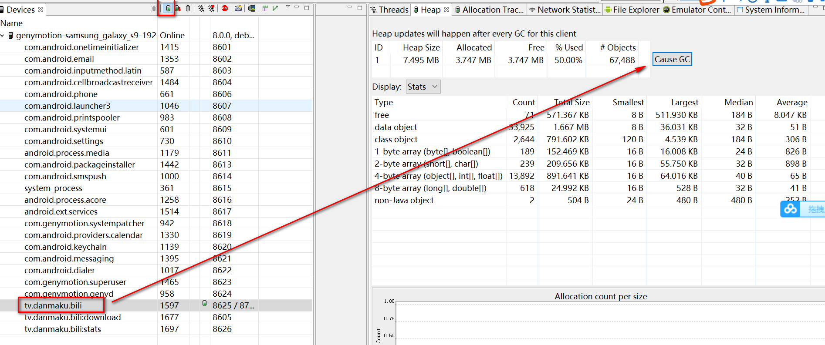This screenshot has height=345, width=825.
Task: Open the Display Stats dropdown
Action: [423, 87]
